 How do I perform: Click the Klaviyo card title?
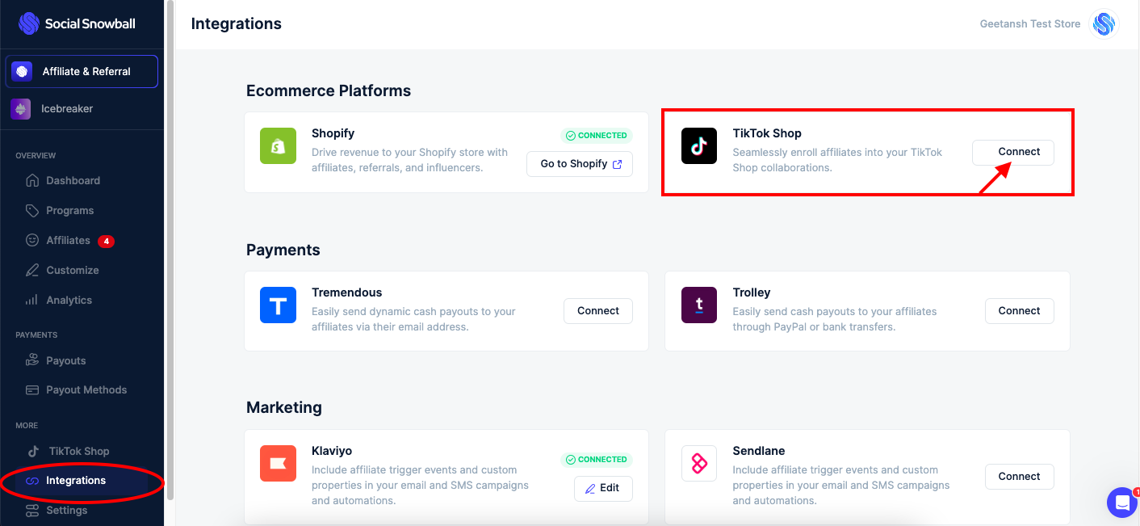(332, 451)
